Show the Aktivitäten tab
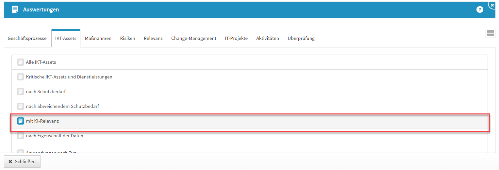 tap(268, 38)
